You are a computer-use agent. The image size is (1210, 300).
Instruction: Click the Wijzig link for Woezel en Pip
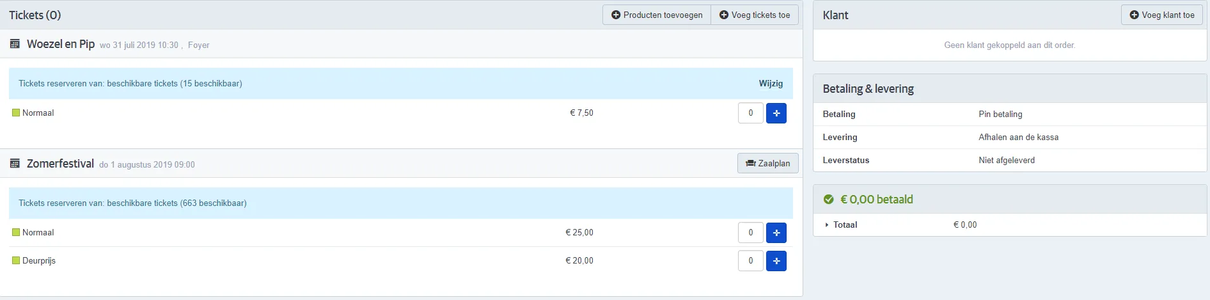point(771,83)
